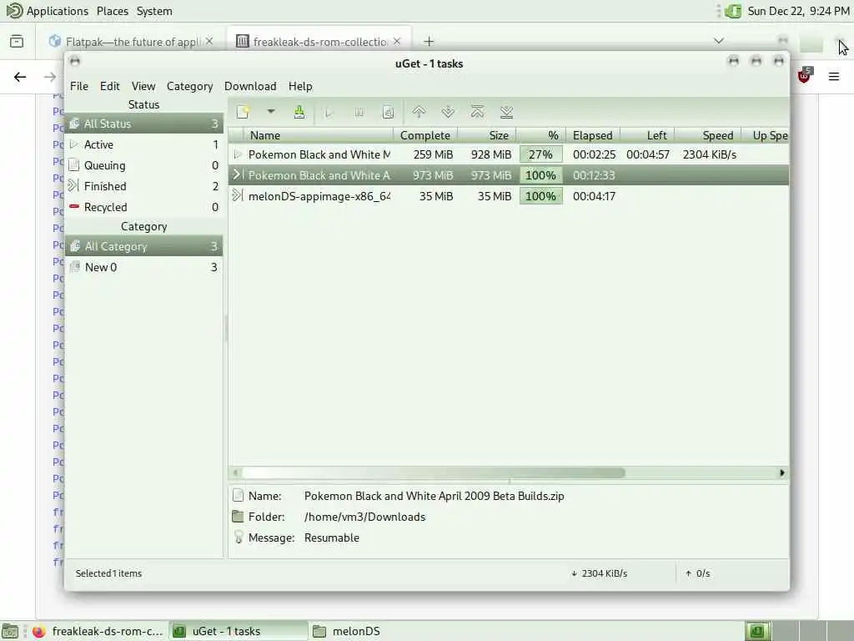The image size is (854, 641).
Task: Click the horizontal scrollbar thumb in download list
Action: 434,472
